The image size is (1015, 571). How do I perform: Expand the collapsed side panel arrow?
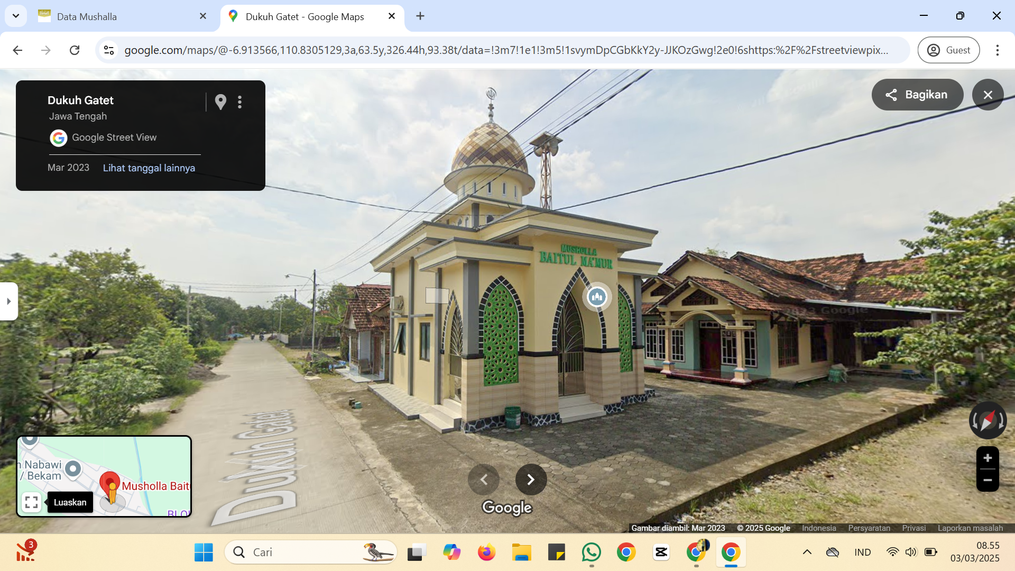point(8,301)
